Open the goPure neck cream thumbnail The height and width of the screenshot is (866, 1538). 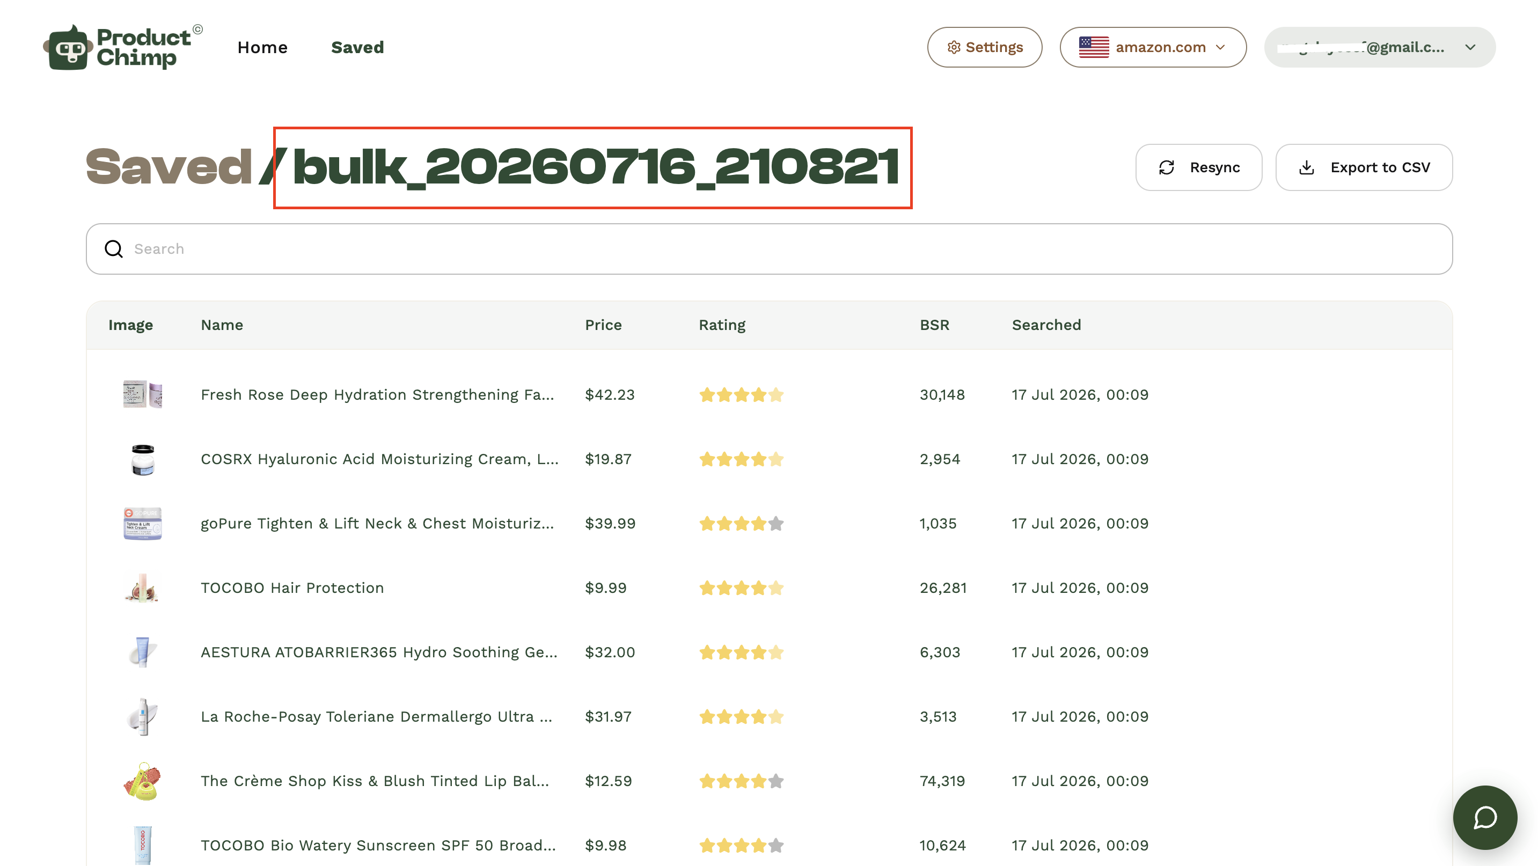[x=143, y=524]
